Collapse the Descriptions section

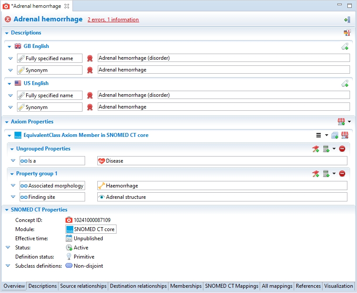coord(7,33)
